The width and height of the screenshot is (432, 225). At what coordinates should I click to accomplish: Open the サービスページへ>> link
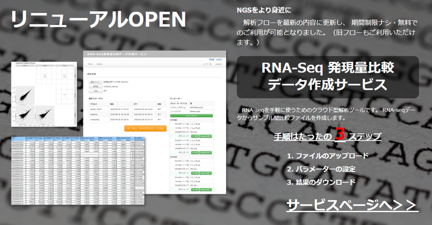tap(352, 204)
